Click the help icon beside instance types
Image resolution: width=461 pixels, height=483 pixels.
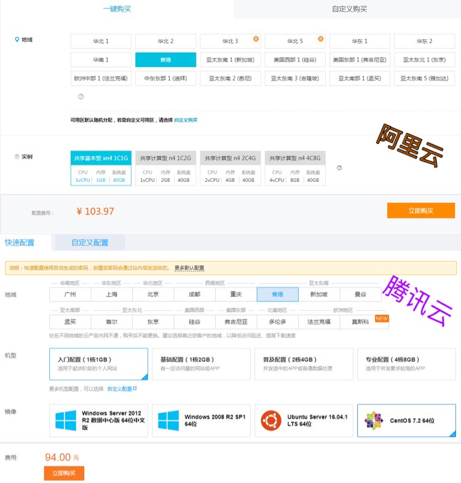[x=339, y=168]
